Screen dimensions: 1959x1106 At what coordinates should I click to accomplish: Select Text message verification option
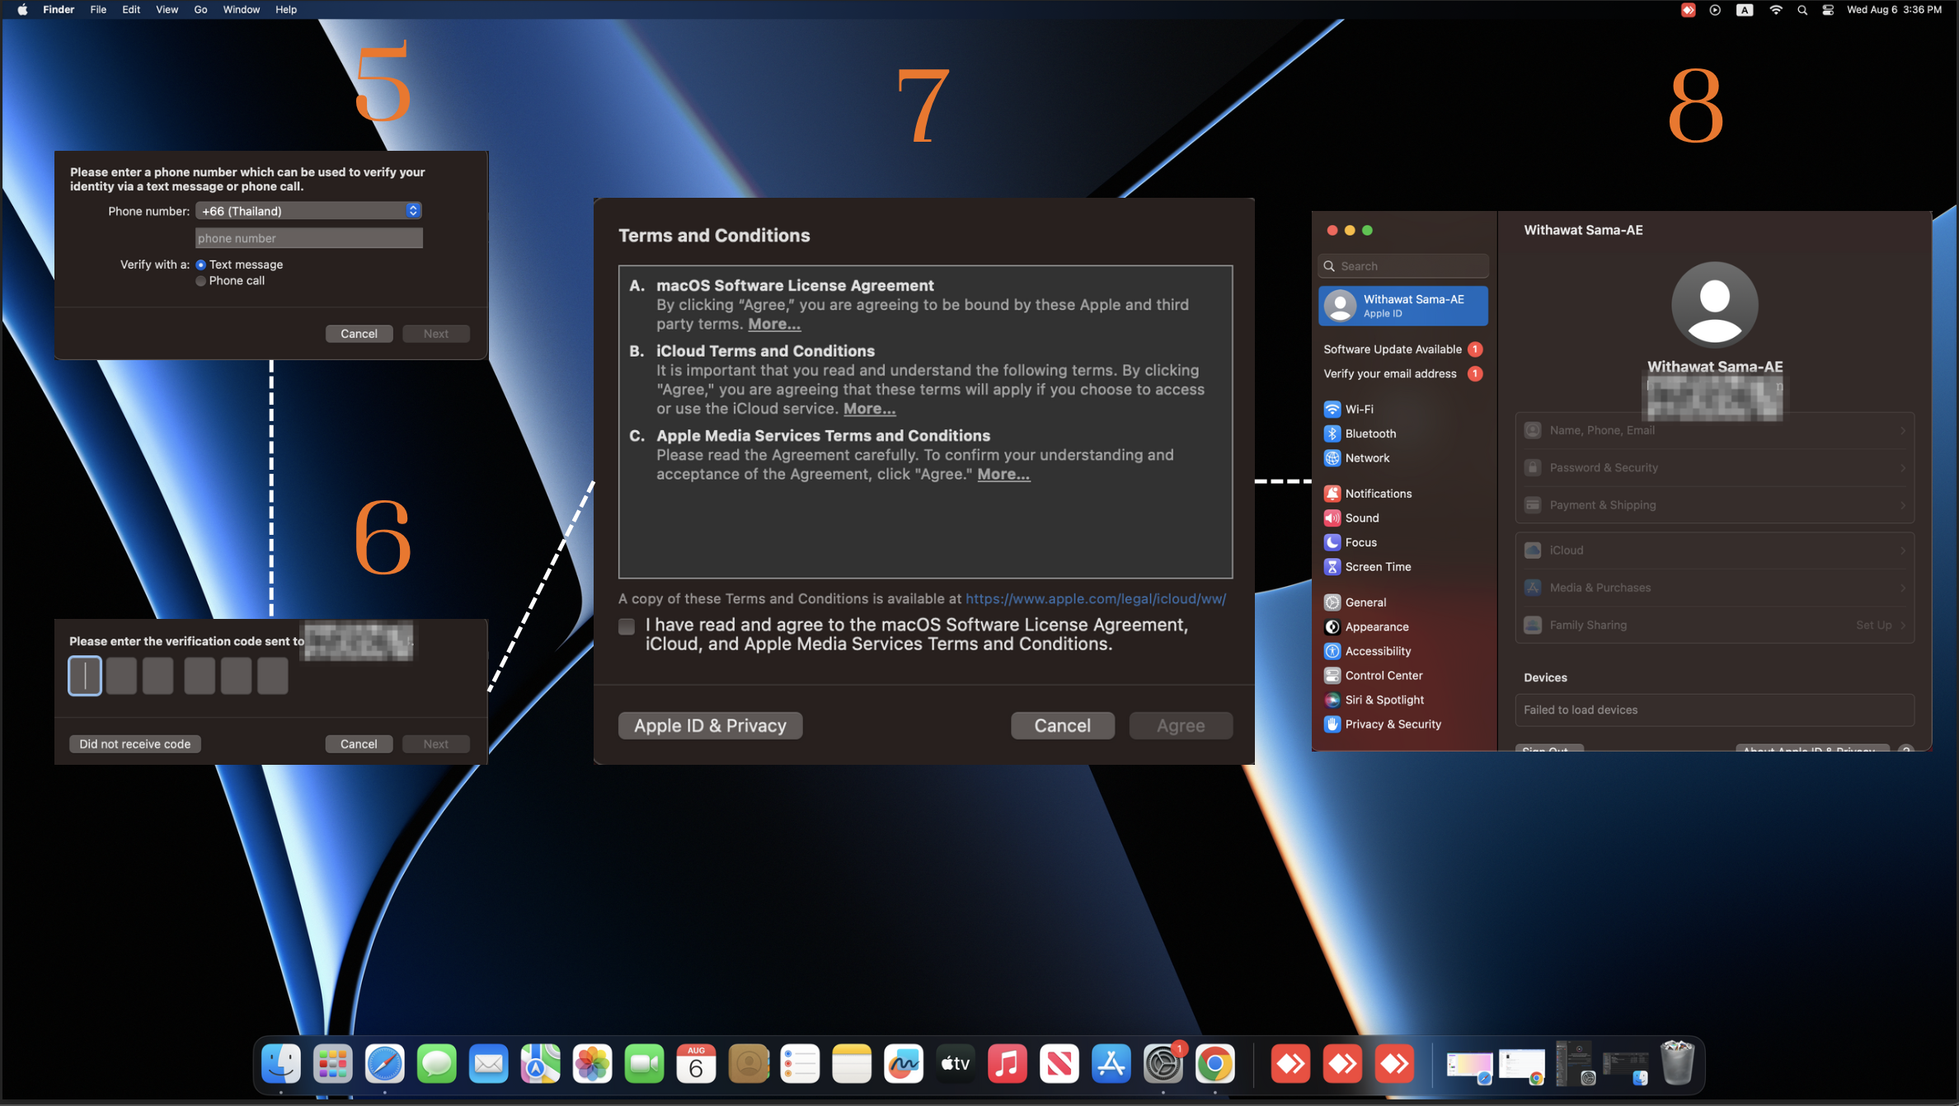(x=201, y=265)
